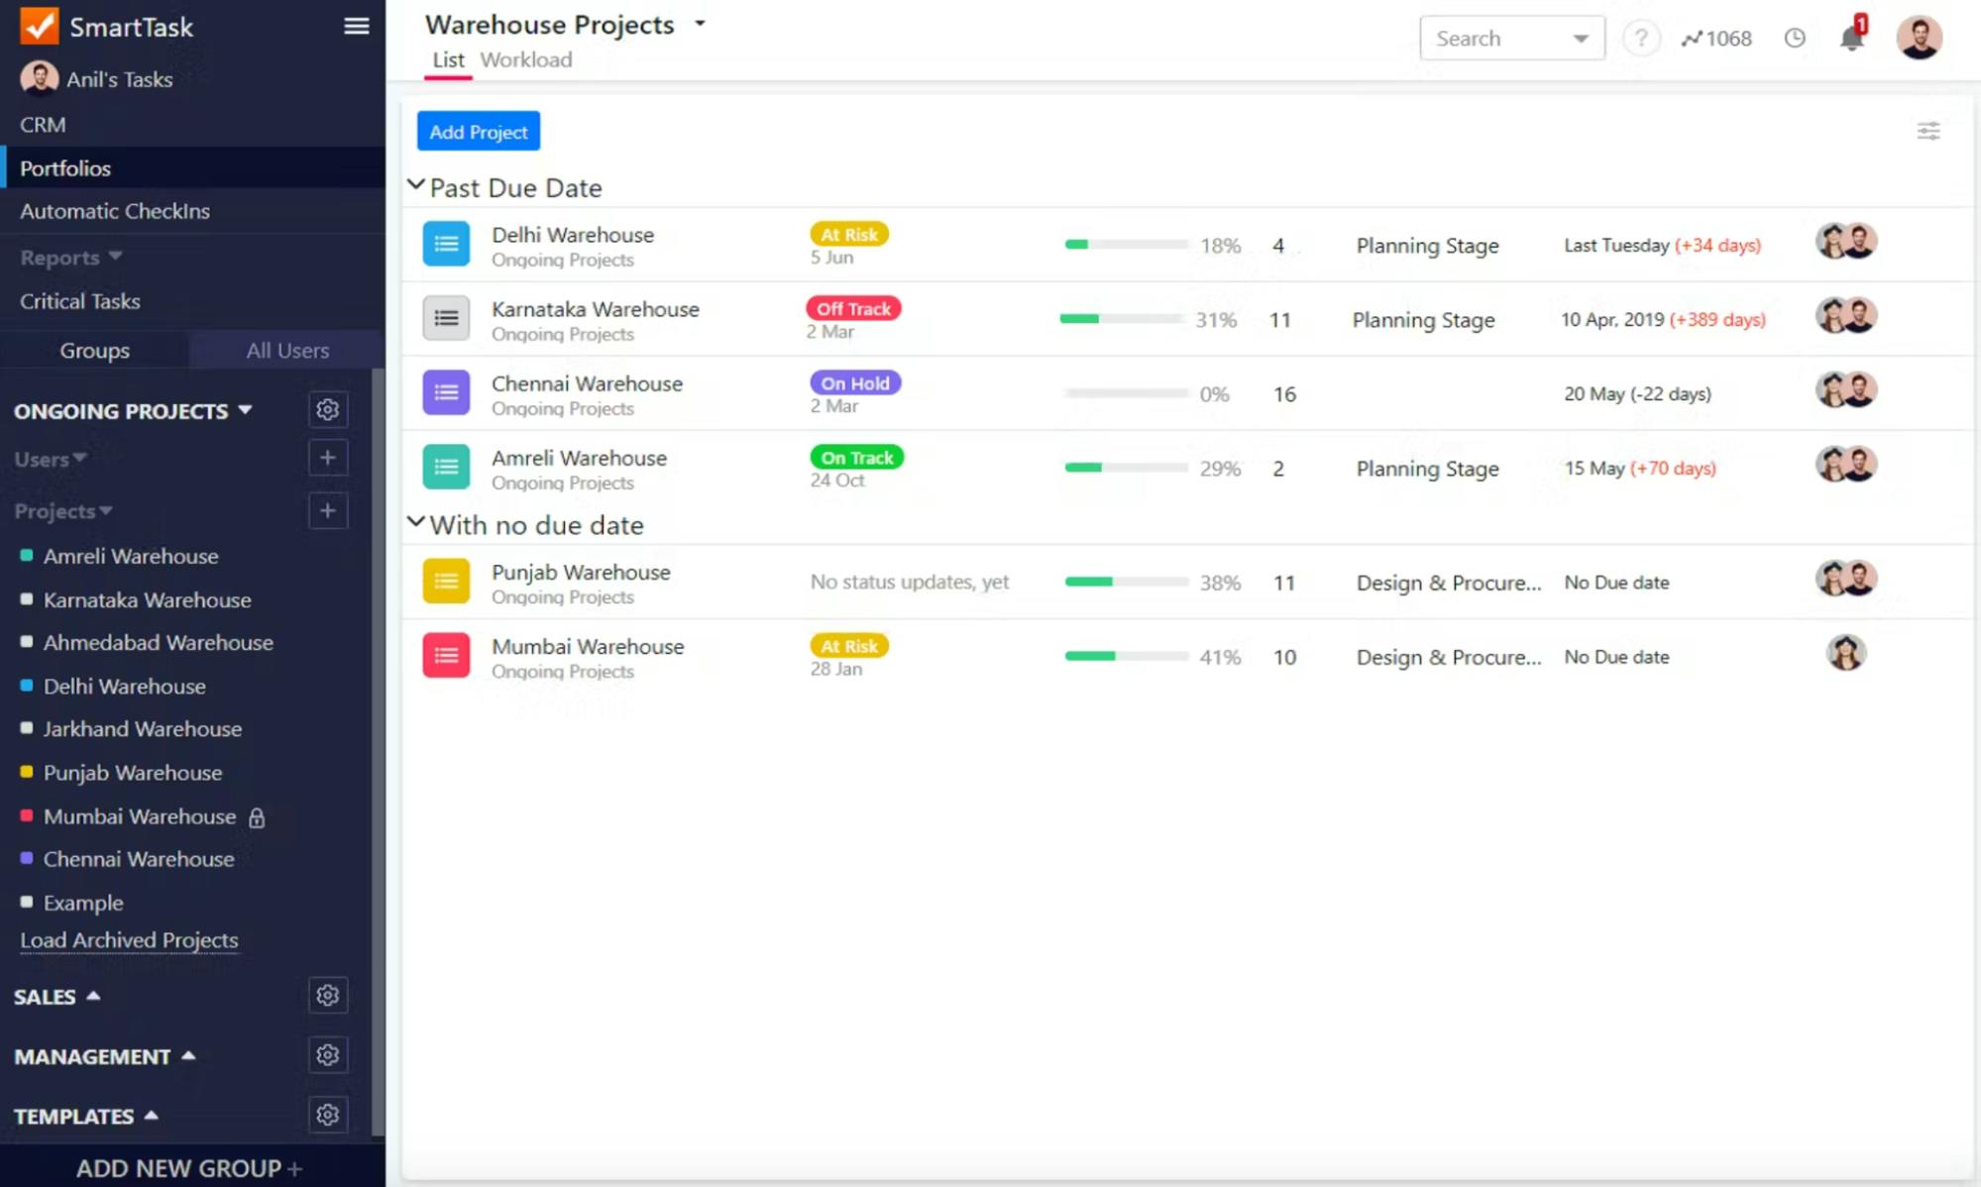Switch to the Workload tab
This screenshot has width=1981, height=1187.
click(x=526, y=60)
